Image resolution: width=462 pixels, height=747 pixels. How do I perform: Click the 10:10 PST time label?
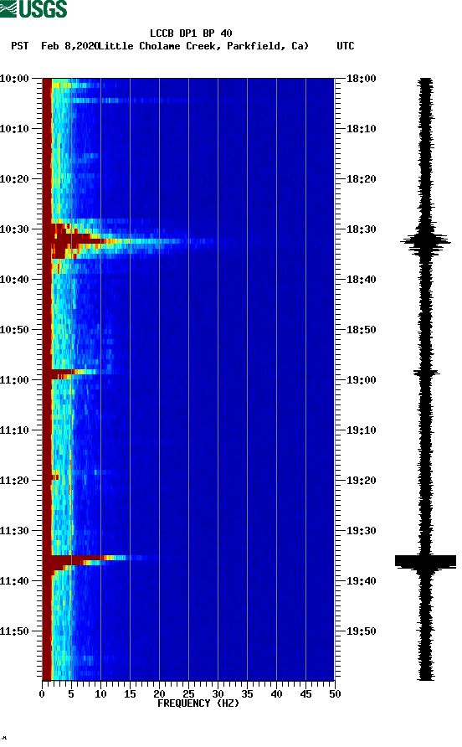coord(14,129)
